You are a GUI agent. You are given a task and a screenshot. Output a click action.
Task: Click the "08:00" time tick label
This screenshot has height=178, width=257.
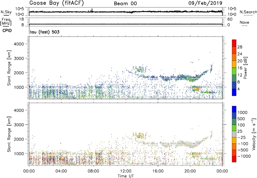tap(93, 171)
